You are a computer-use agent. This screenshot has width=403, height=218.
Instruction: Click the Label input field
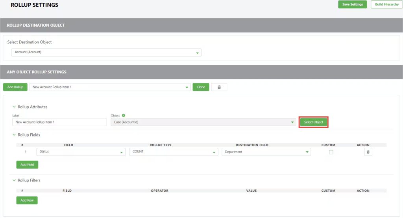coord(59,122)
